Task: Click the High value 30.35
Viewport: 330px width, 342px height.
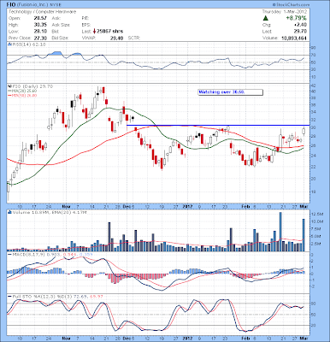Action: coord(41,25)
